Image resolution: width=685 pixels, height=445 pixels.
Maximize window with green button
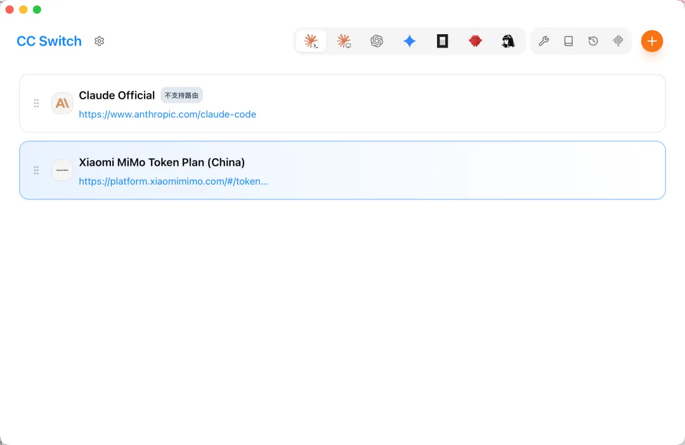click(x=37, y=9)
